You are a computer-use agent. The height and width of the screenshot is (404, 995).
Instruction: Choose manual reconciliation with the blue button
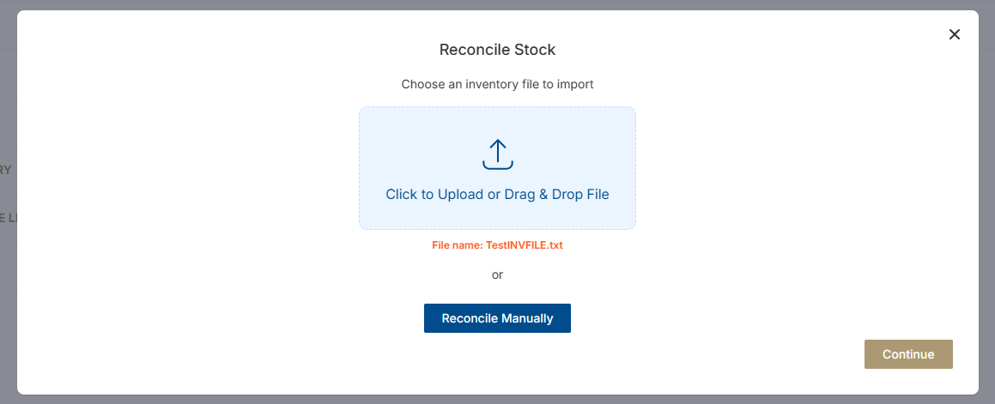pos(497,318)
